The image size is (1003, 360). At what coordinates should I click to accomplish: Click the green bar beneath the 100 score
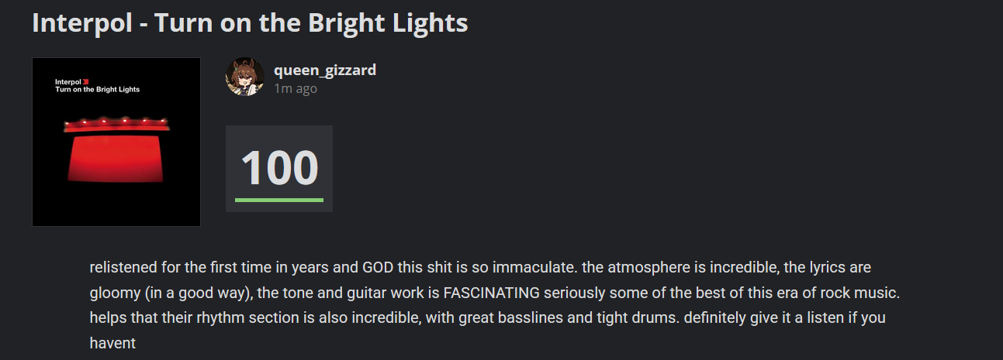pos(278,201)
